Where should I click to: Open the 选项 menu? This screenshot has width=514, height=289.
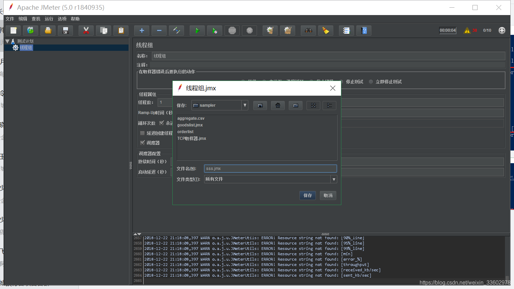point(62,19)
